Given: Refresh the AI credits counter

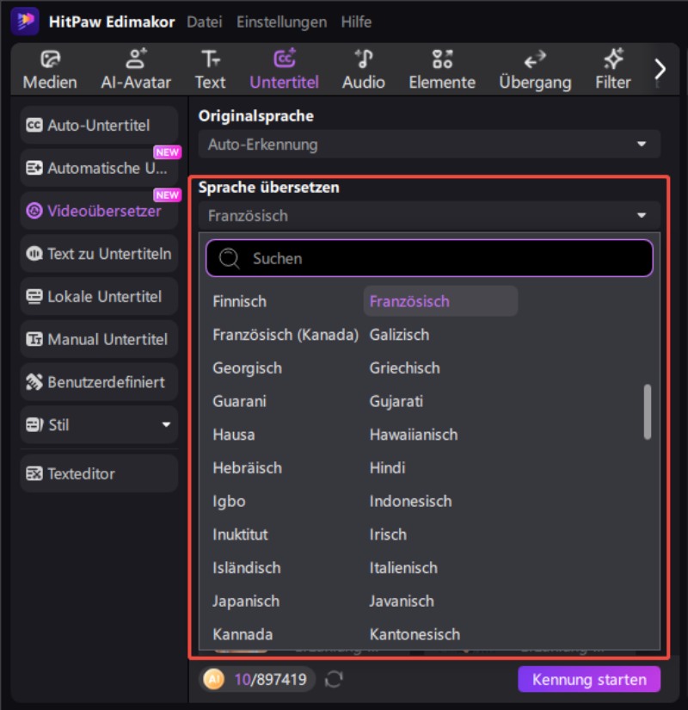Looking at the screenshot, I should pyautogui.click(x=331, y=679).
